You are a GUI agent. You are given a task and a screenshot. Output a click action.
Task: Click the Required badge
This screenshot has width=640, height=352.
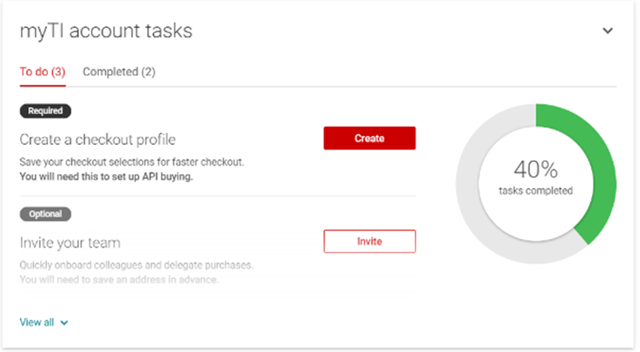pos(45,111)
